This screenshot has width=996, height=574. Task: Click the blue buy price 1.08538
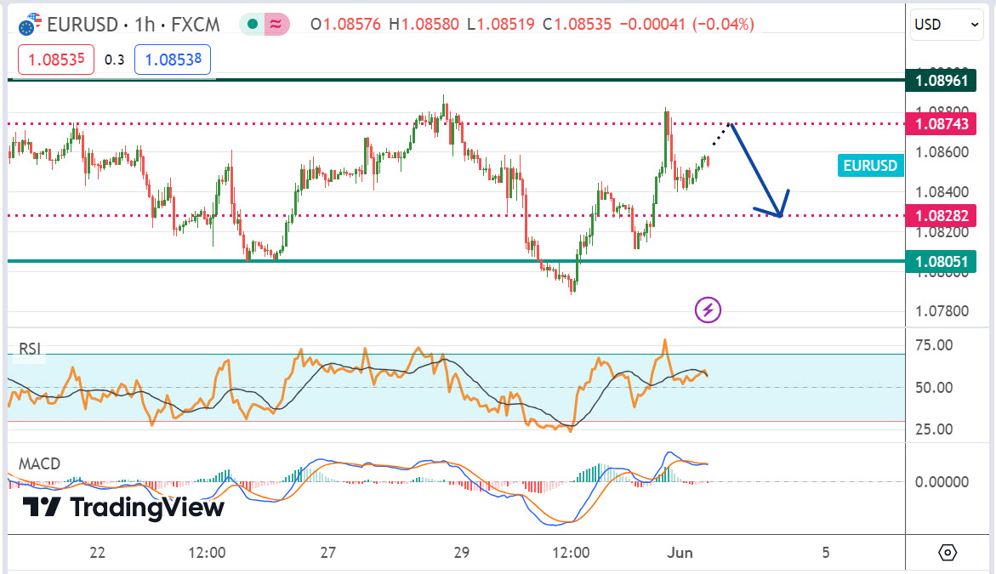click(172, 60)
